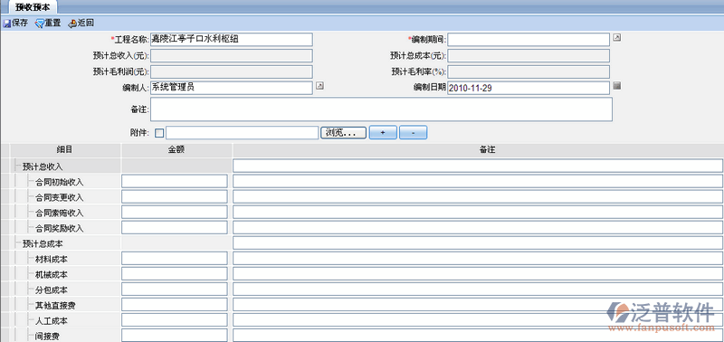The image size is (724, 342).
Task: Click the 返回 back icon
Action: pyautogui.click(x=72, y=24)
